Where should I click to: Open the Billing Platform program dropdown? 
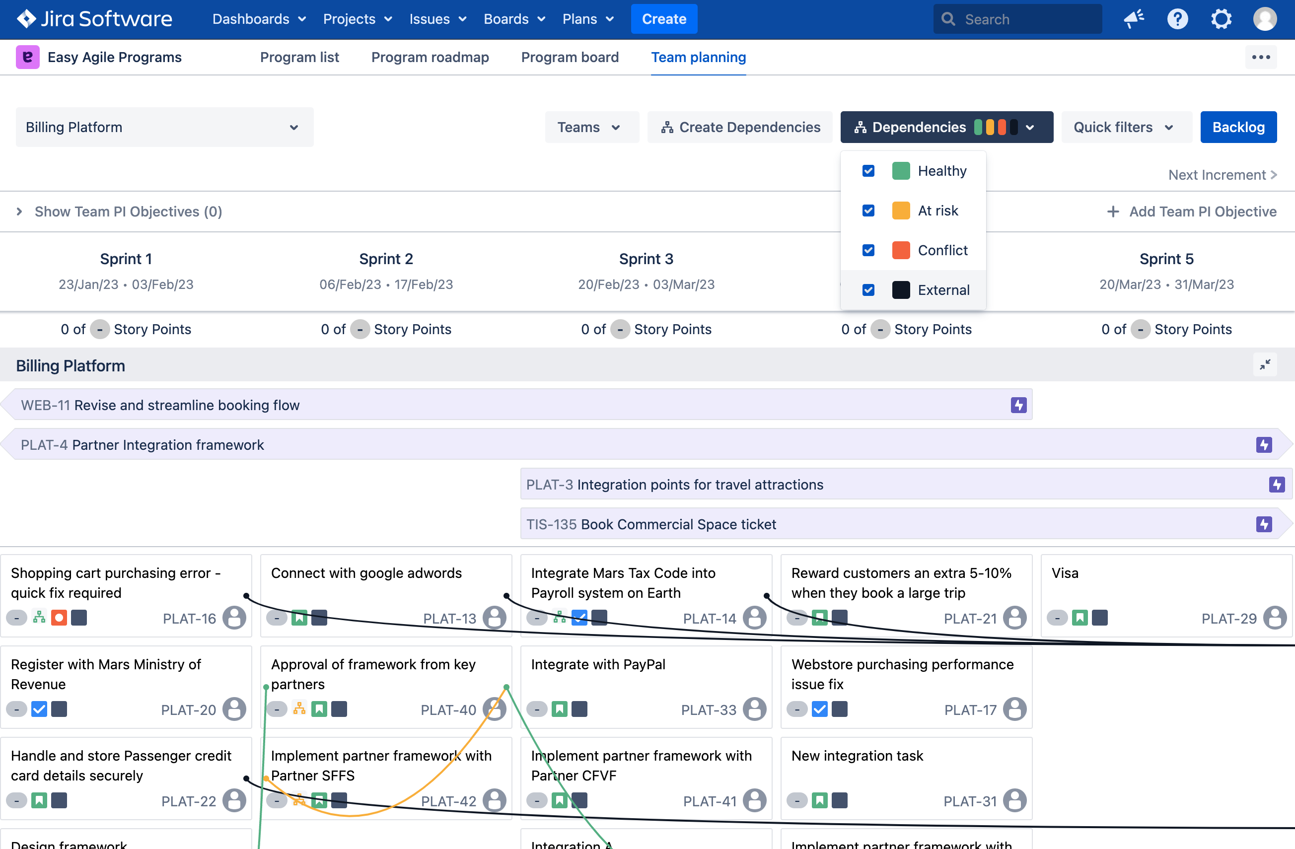click(x=164, y=127)
